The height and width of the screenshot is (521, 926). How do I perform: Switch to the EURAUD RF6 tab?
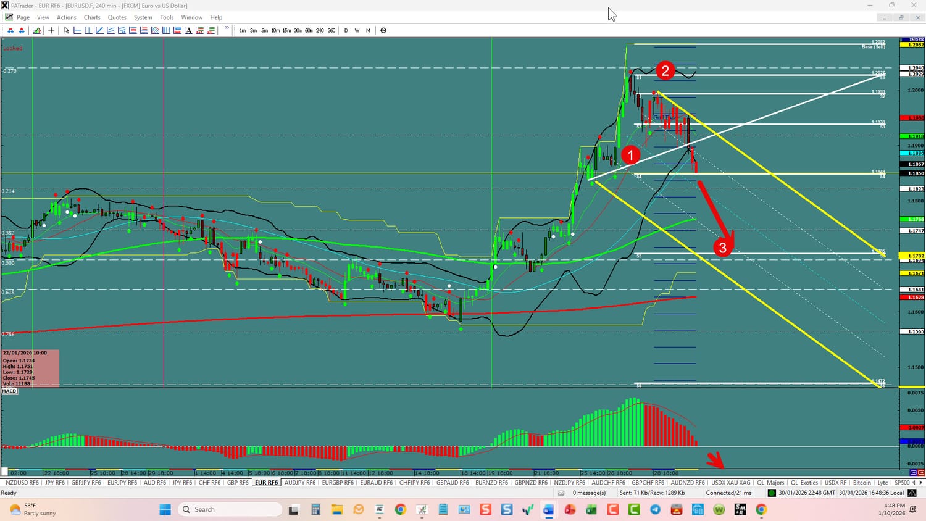(377, 483)
